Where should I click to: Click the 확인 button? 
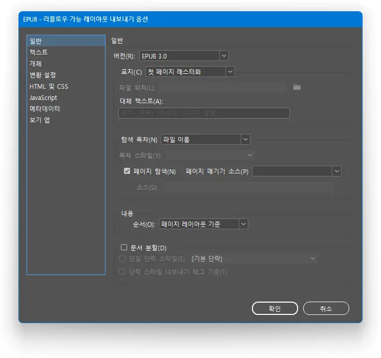point(275,308)
